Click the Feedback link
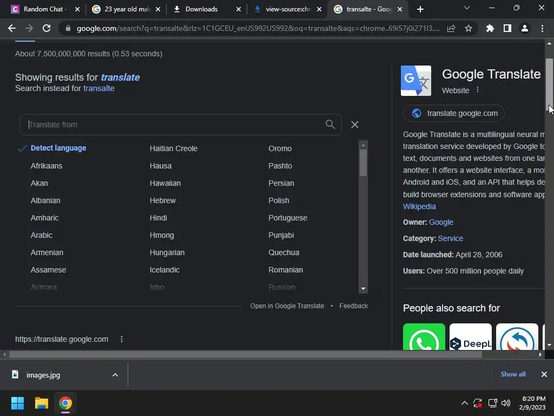Screen dimensions: 554x416 coord(353,305)
